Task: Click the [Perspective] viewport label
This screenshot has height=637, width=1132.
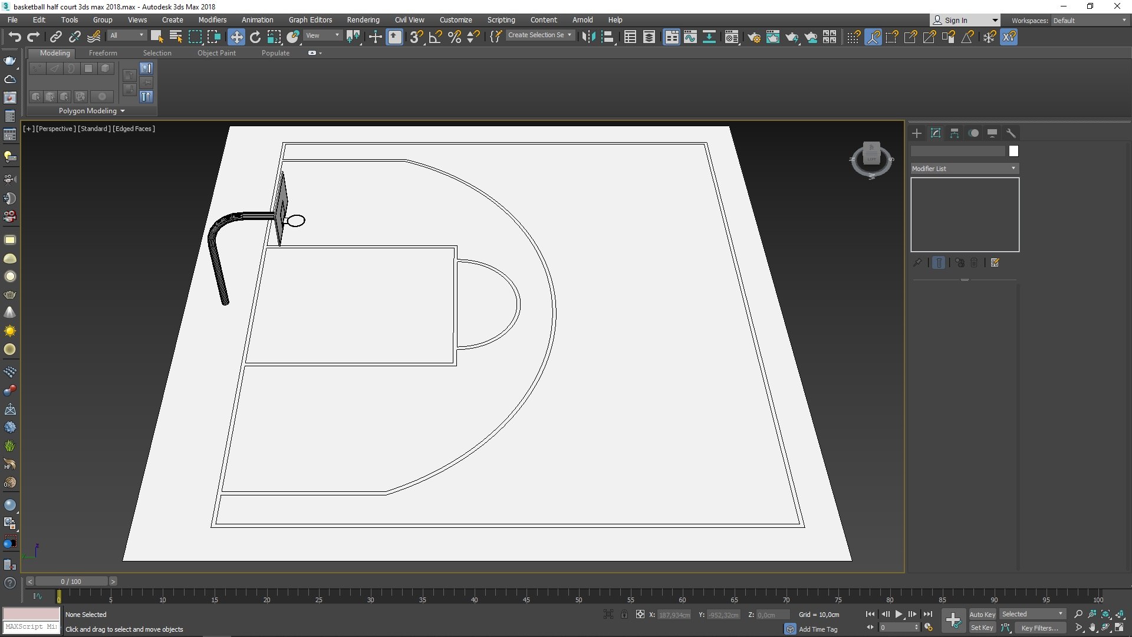Action: 56,129
